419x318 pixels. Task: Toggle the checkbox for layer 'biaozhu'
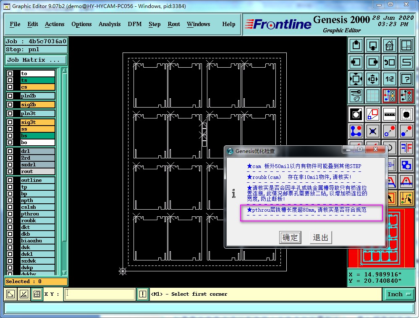pos(10,241)
